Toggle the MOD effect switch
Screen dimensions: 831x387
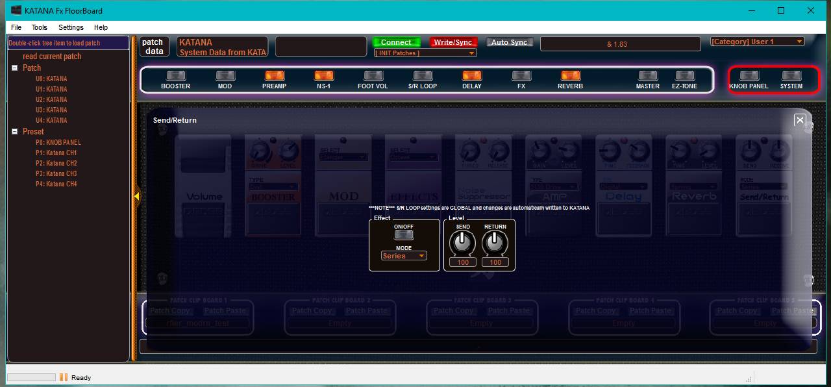(x=225, y=76)
